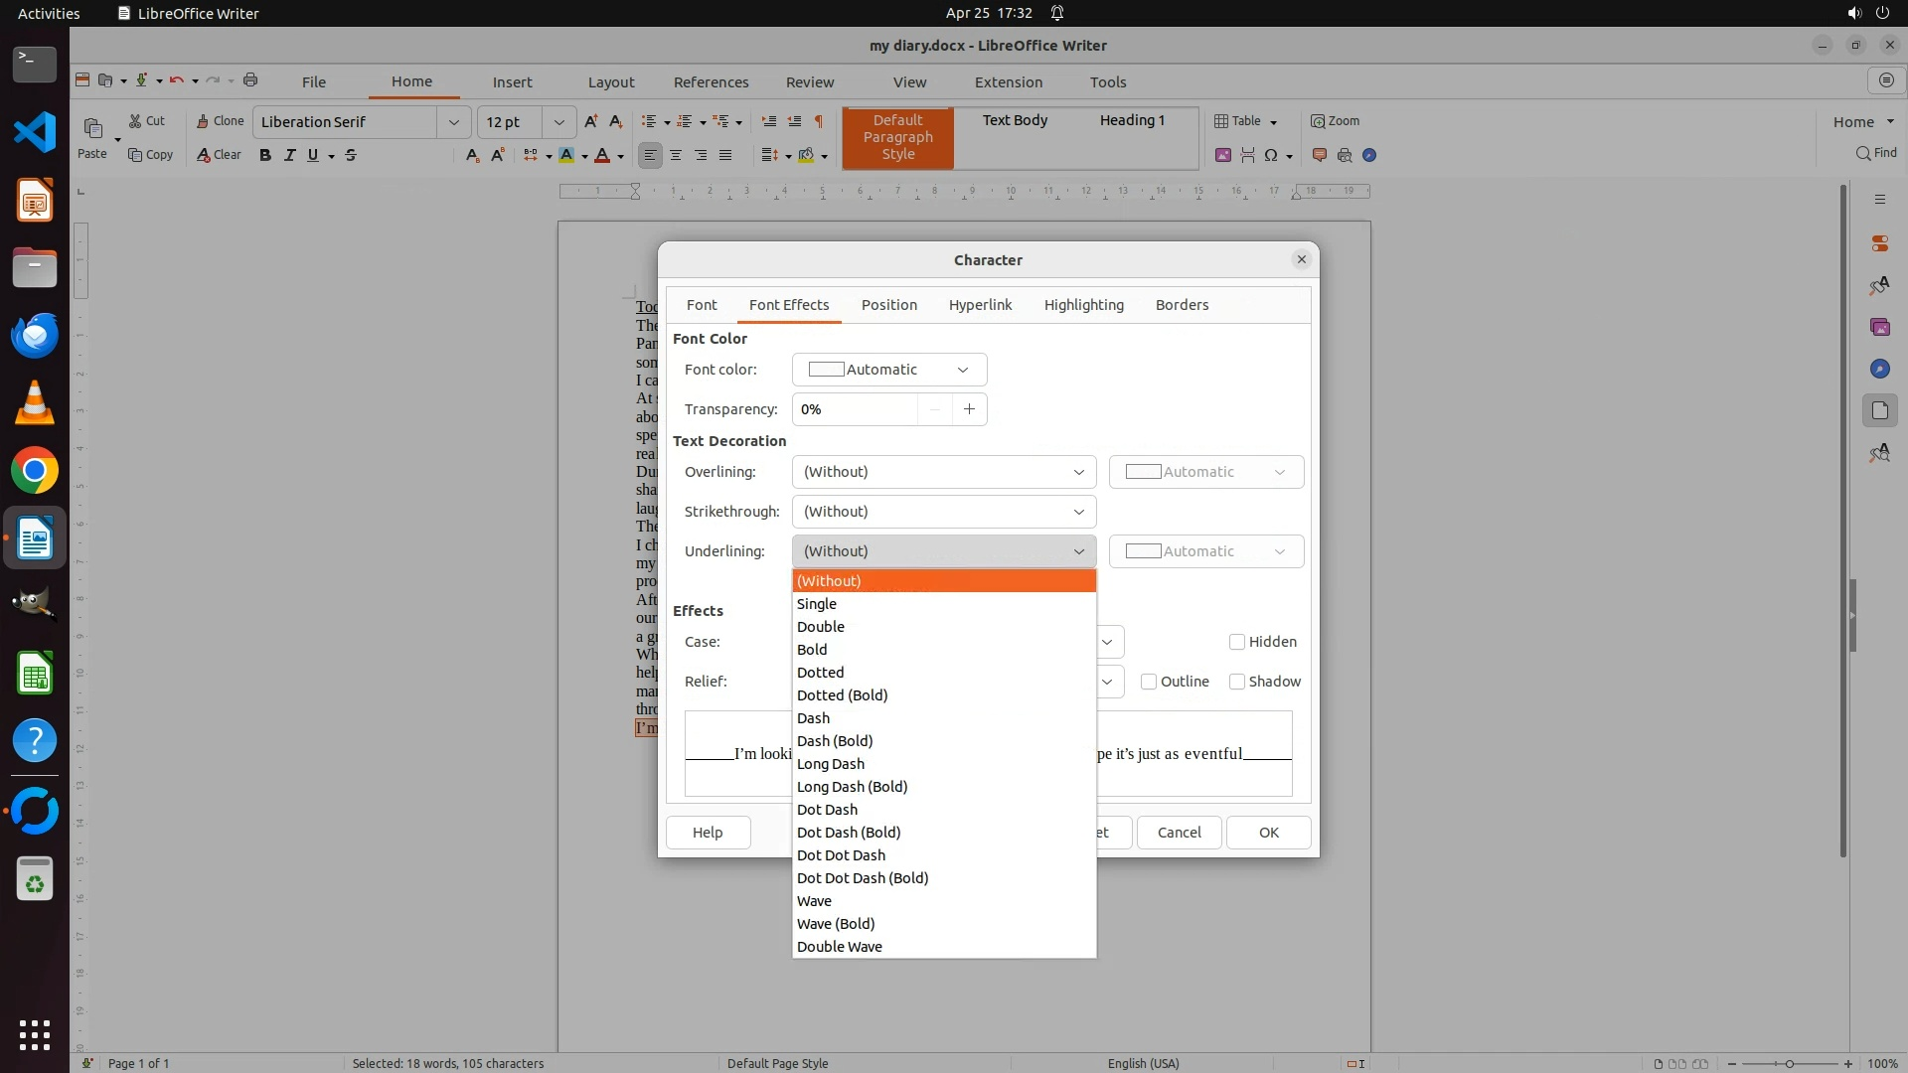Click the Strikethrough toolbar icon
The height and width of the screenshot is (1073, 1908).
click(x=351, y=155)
